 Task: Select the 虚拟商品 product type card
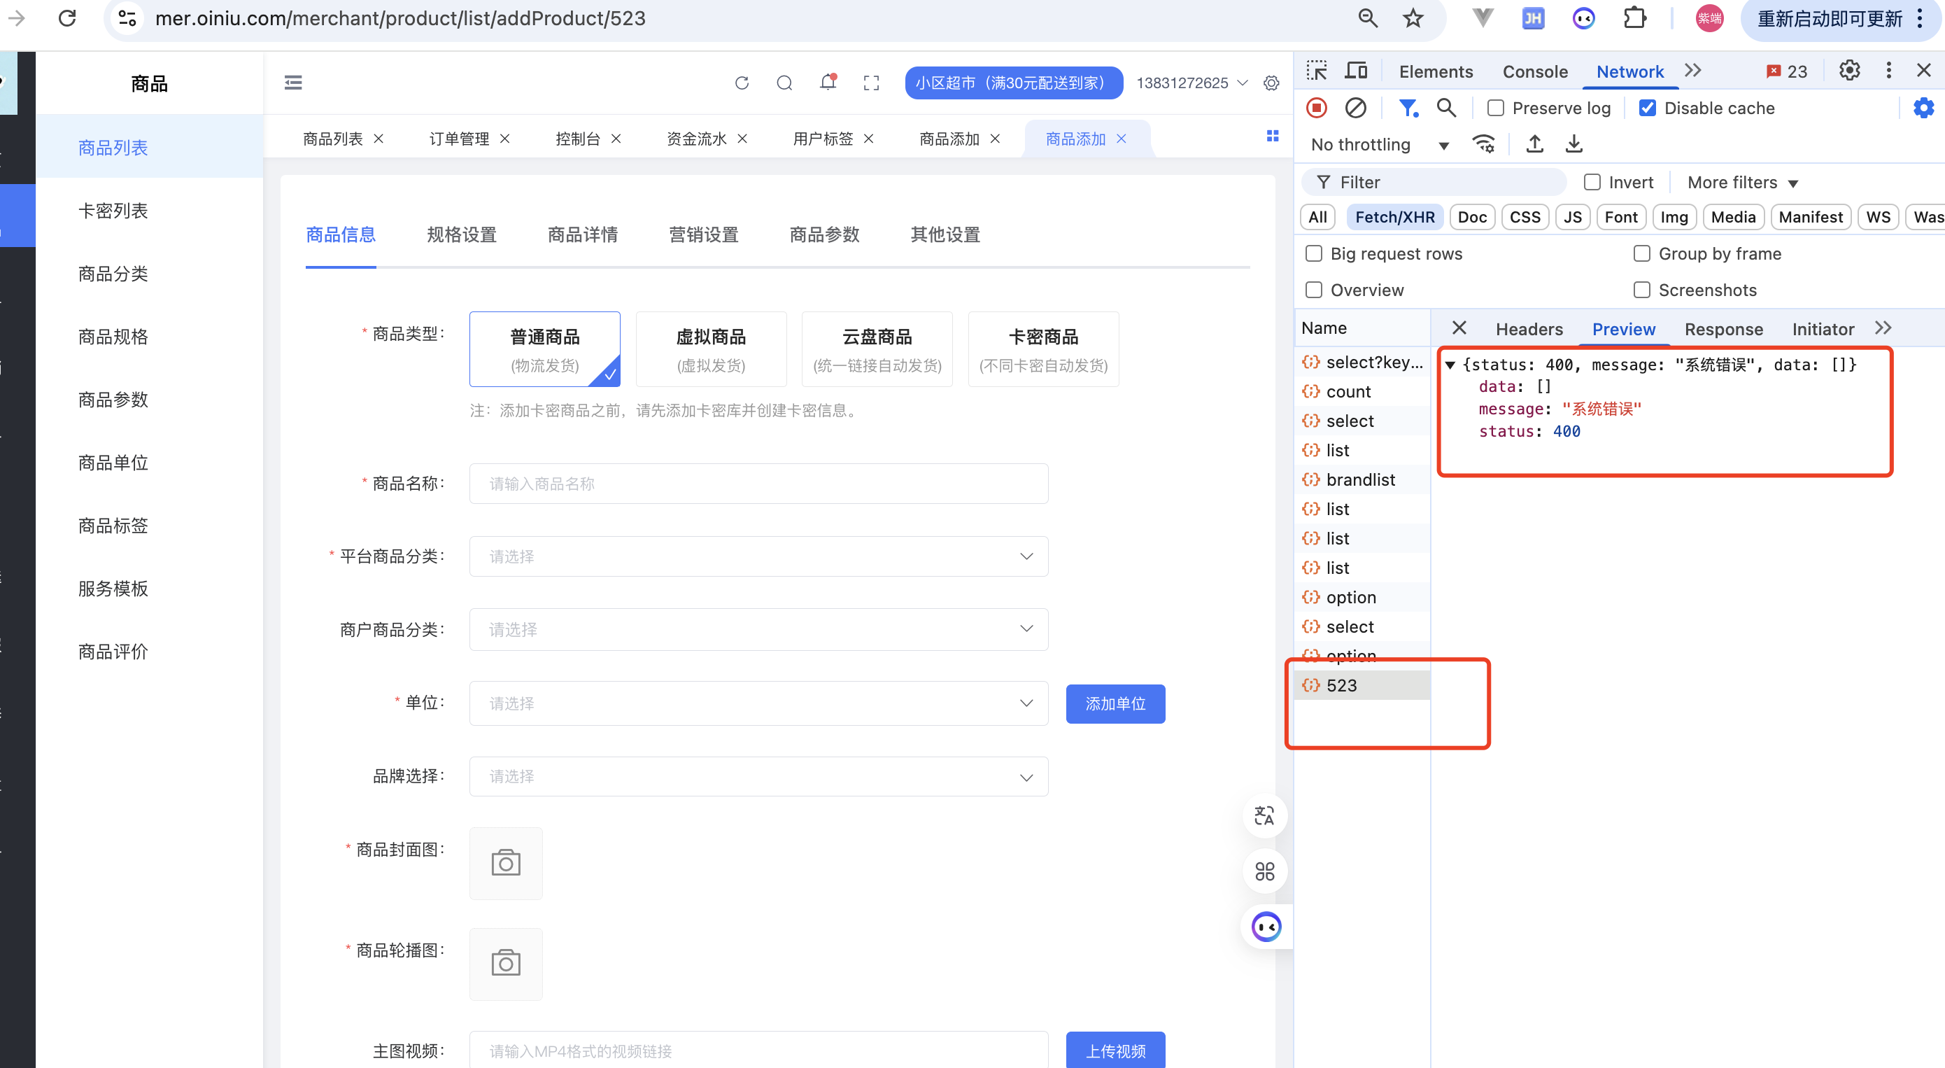coord(711,350)
